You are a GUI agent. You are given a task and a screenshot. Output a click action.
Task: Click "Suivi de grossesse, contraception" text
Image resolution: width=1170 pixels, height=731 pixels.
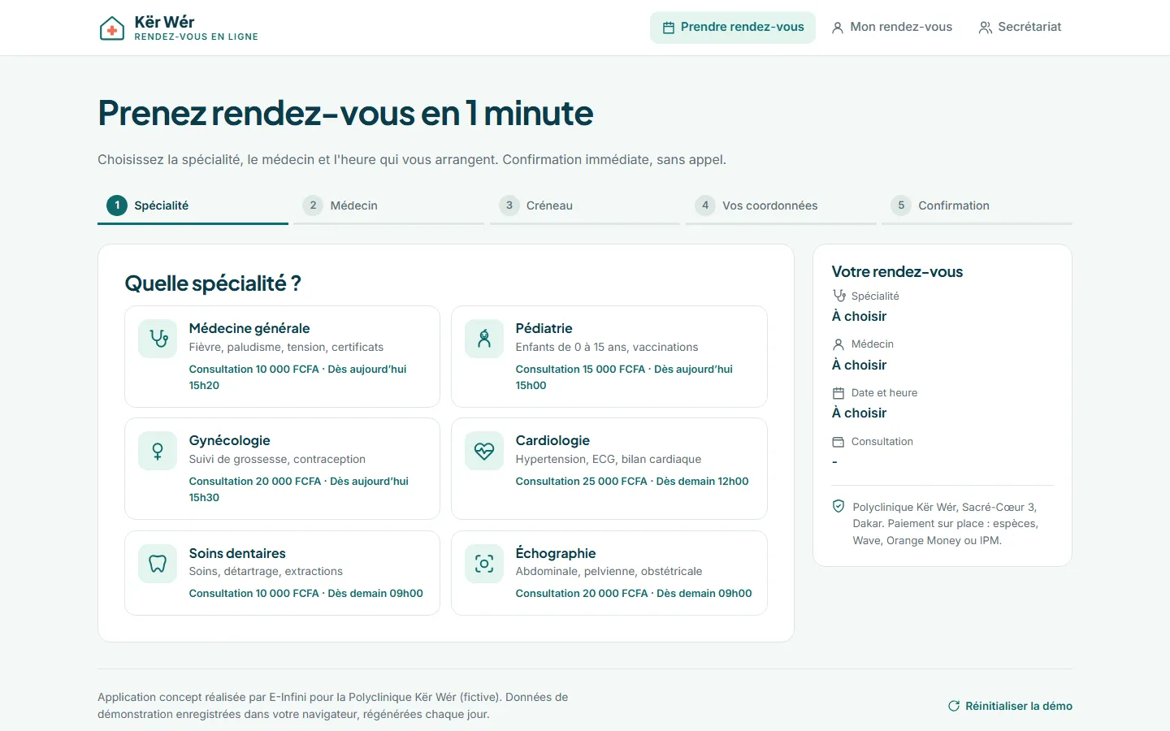pos(277,459)
